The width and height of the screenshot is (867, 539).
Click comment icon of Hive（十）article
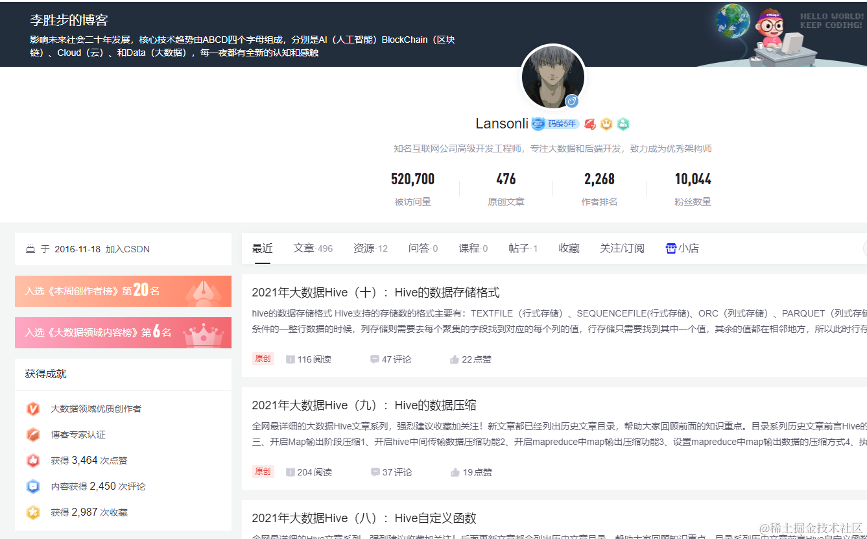pos(375,359)
